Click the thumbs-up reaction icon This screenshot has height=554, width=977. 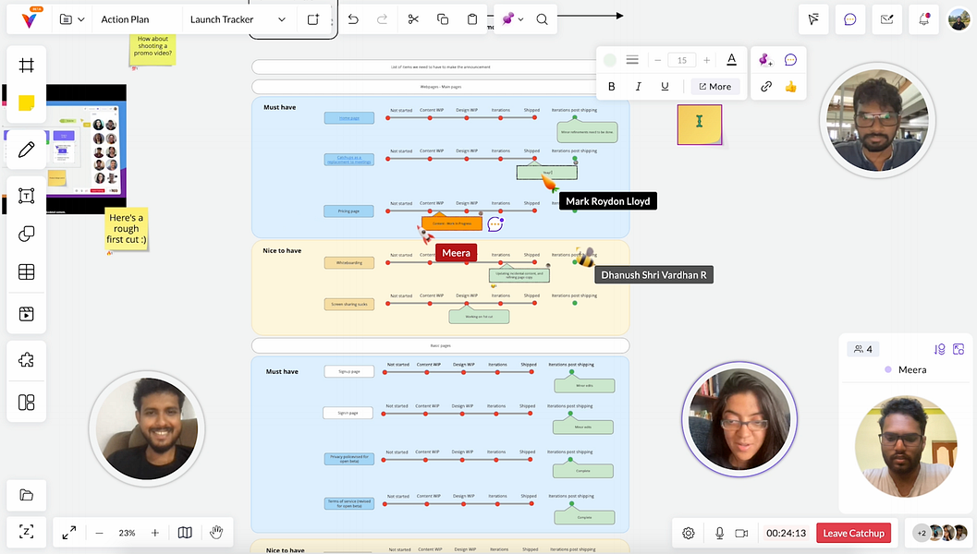pyautogui.click(x=791, y=87)
